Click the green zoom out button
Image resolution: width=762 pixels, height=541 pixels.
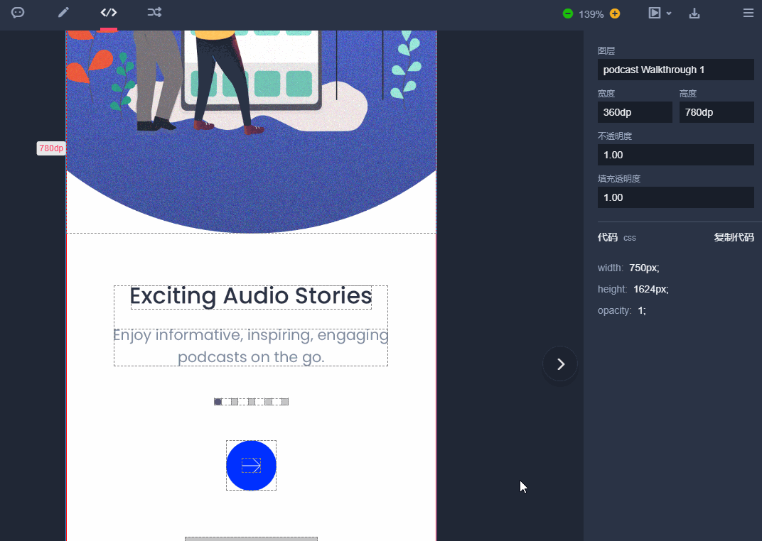[567, 13]
